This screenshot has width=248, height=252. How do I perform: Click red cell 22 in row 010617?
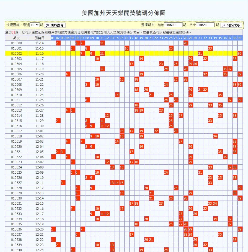click(x=156, y=131)
